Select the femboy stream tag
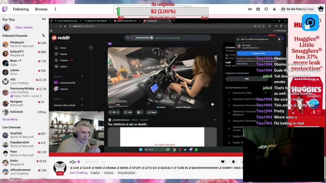The height and width of the screenshot is (183, 326). [x=109, y=173]
